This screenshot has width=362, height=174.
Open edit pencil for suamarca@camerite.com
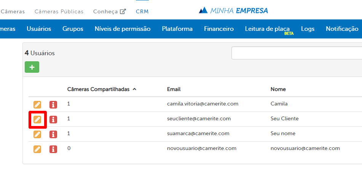(x=37, y=134)
